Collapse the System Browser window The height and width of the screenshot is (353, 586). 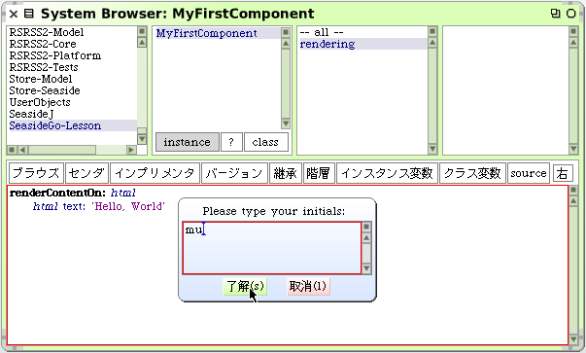571,14
